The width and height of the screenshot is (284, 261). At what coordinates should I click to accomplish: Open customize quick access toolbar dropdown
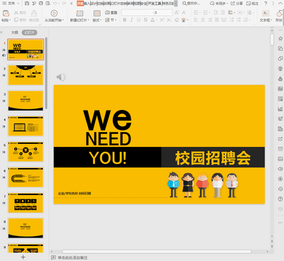tap(72, 4)
